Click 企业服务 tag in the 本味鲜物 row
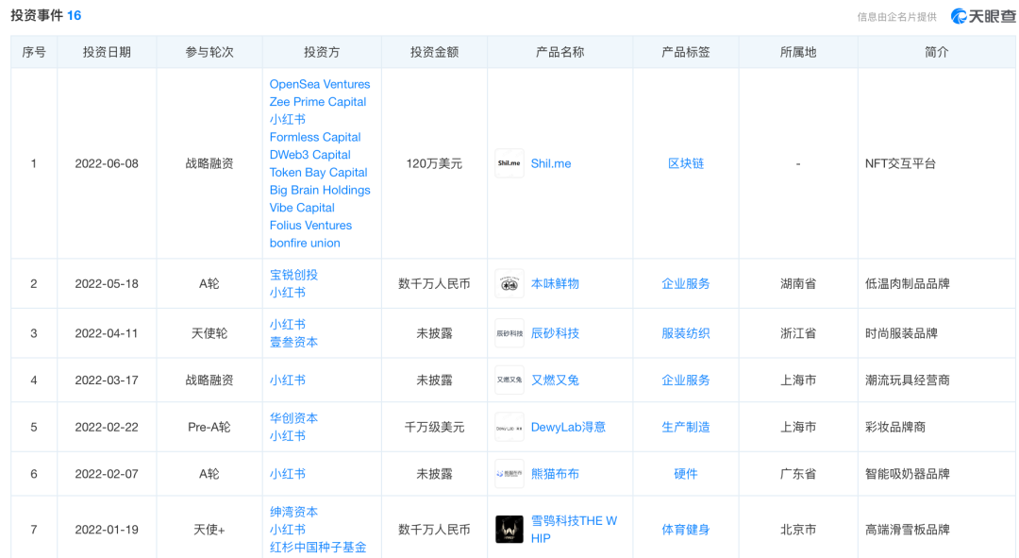Screen dimensions: 1019x558 tap(686, 283)
